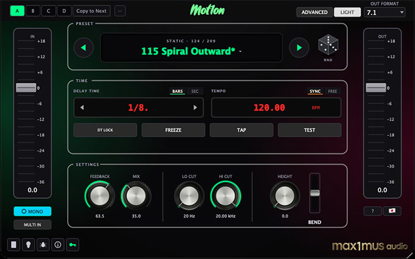Set tempo mode to FREE
The height and width of the screenshot is (259, 415).
point(332,91)
